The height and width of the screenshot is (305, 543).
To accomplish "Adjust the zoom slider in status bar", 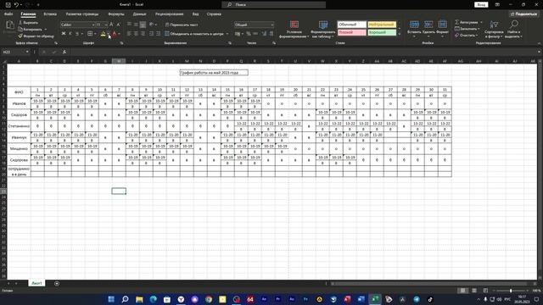I will coord(511,291).
